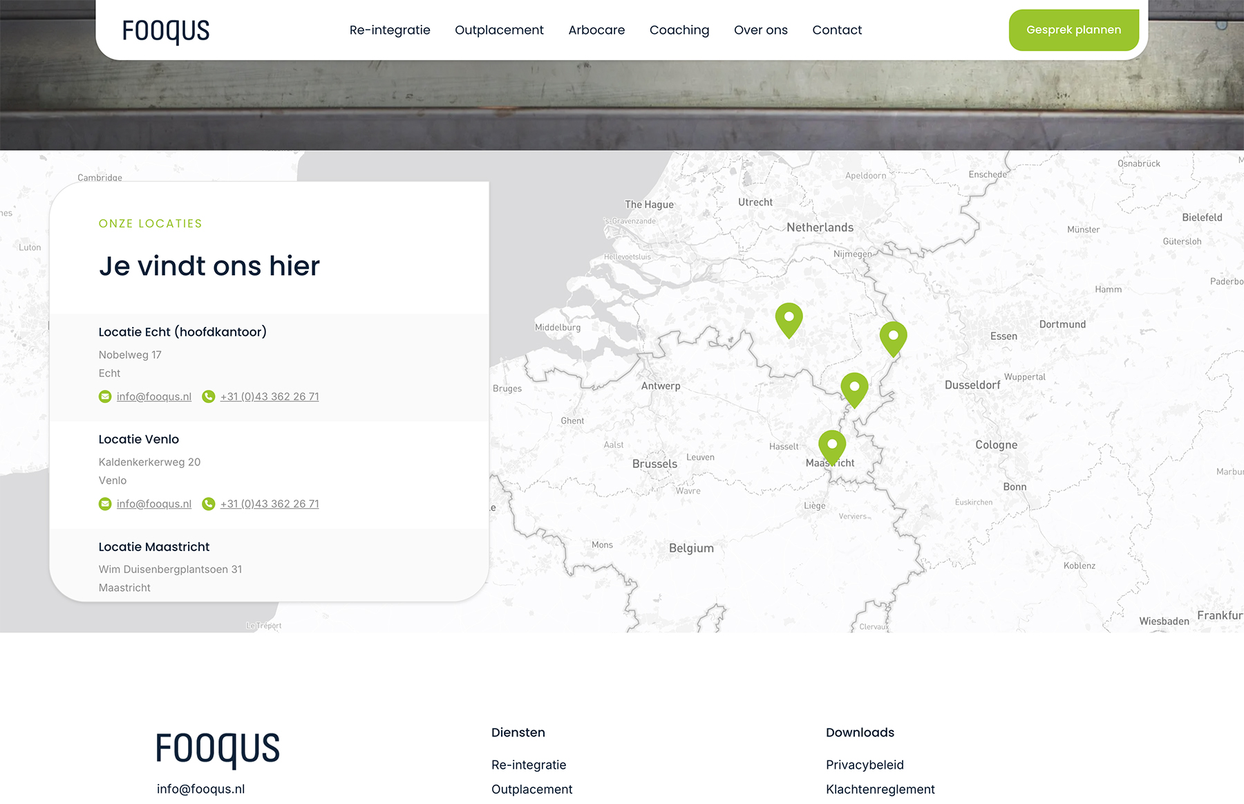Click the Cologne label on the map

tap(996, 445)
